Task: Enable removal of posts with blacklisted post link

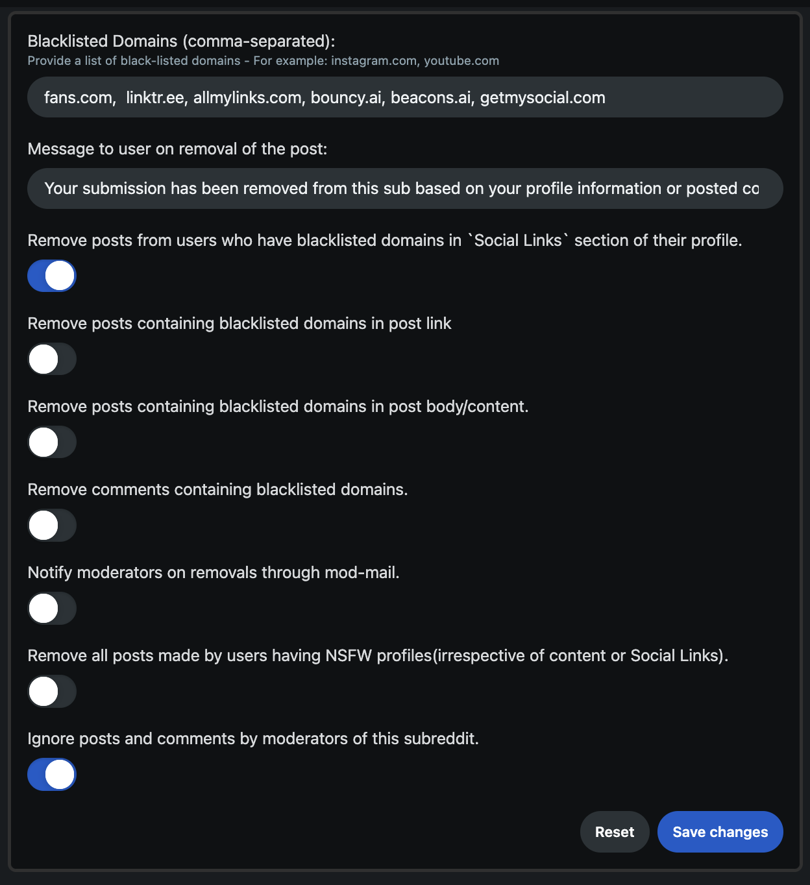Action: coord(52,359)
